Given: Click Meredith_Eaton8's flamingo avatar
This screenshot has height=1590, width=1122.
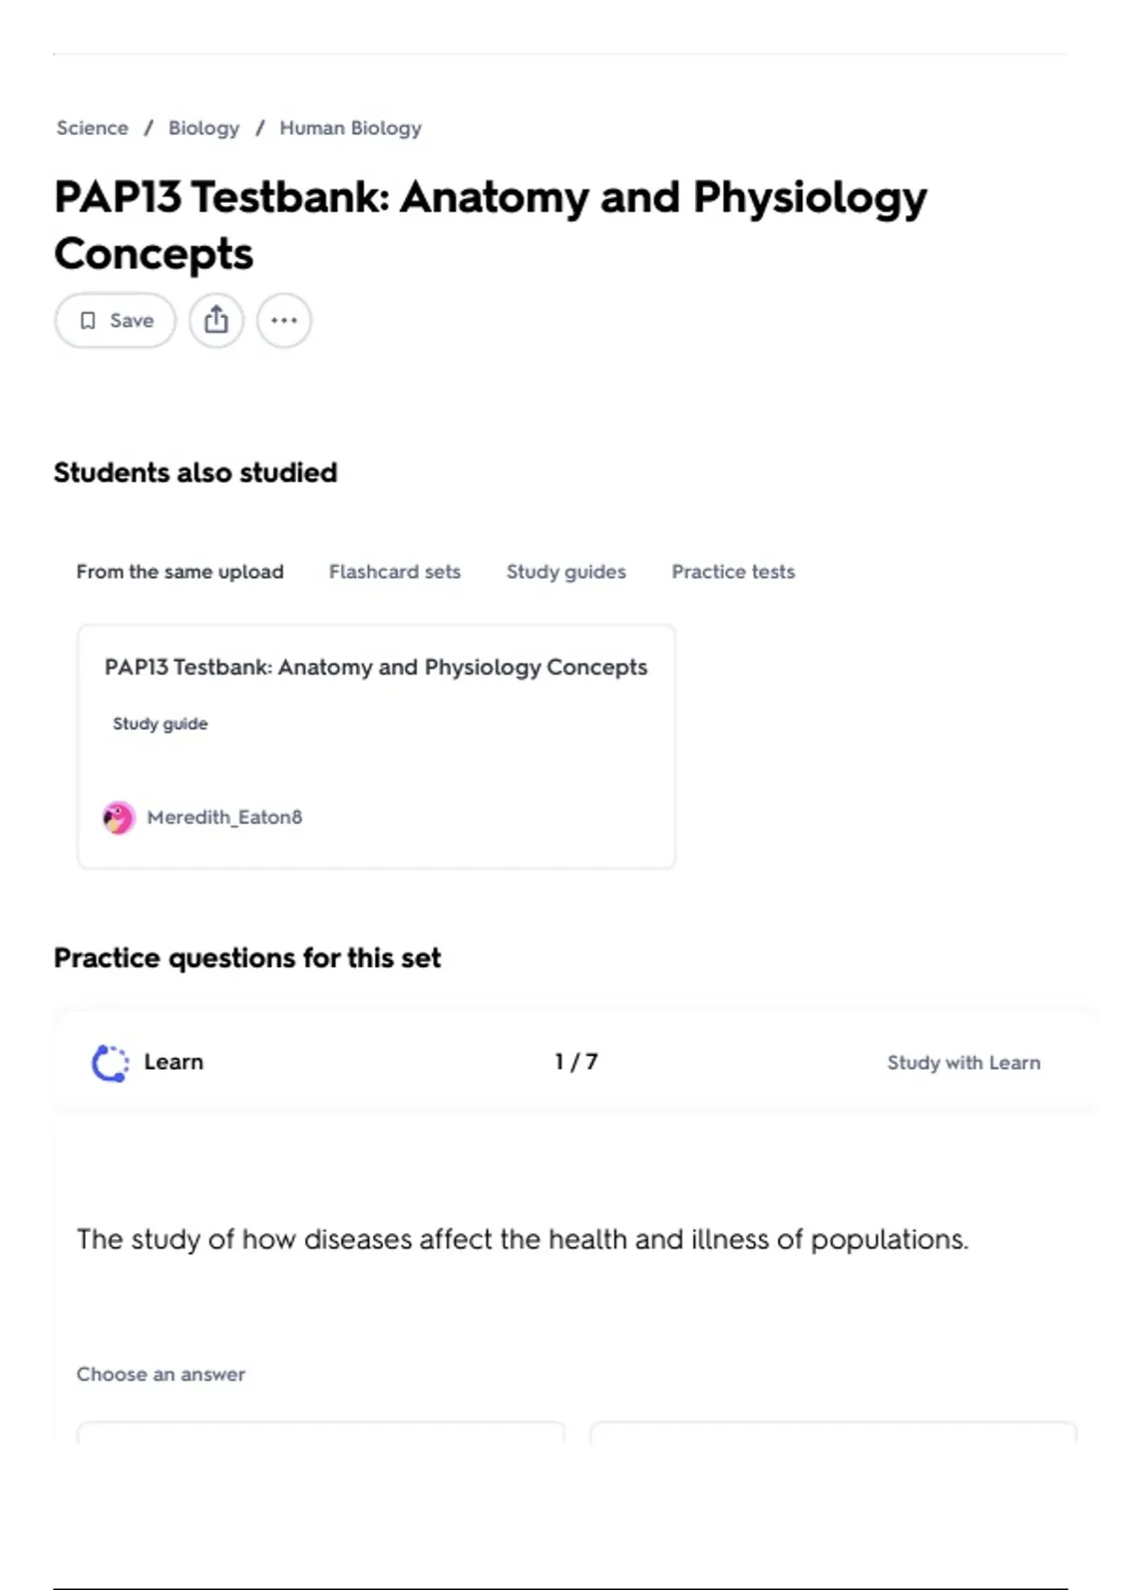Looking at the screenshot, I should [x=119, y=817].
